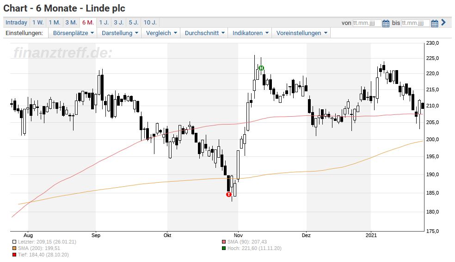455x262 pixels.
Task: Click the green Hoch legend swatch
Action: click(x=224, y=249)
